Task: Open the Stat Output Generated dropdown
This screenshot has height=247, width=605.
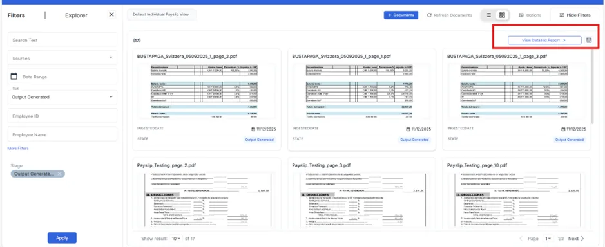Action: click(62, 97)
